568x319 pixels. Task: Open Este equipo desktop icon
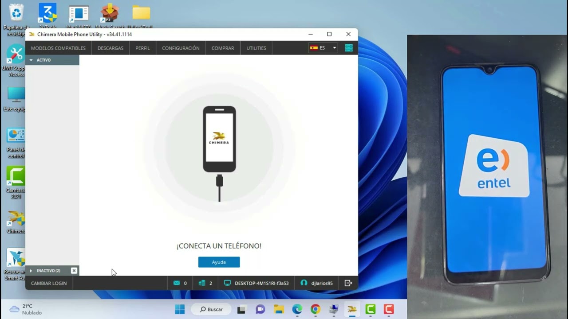[16, 99]
